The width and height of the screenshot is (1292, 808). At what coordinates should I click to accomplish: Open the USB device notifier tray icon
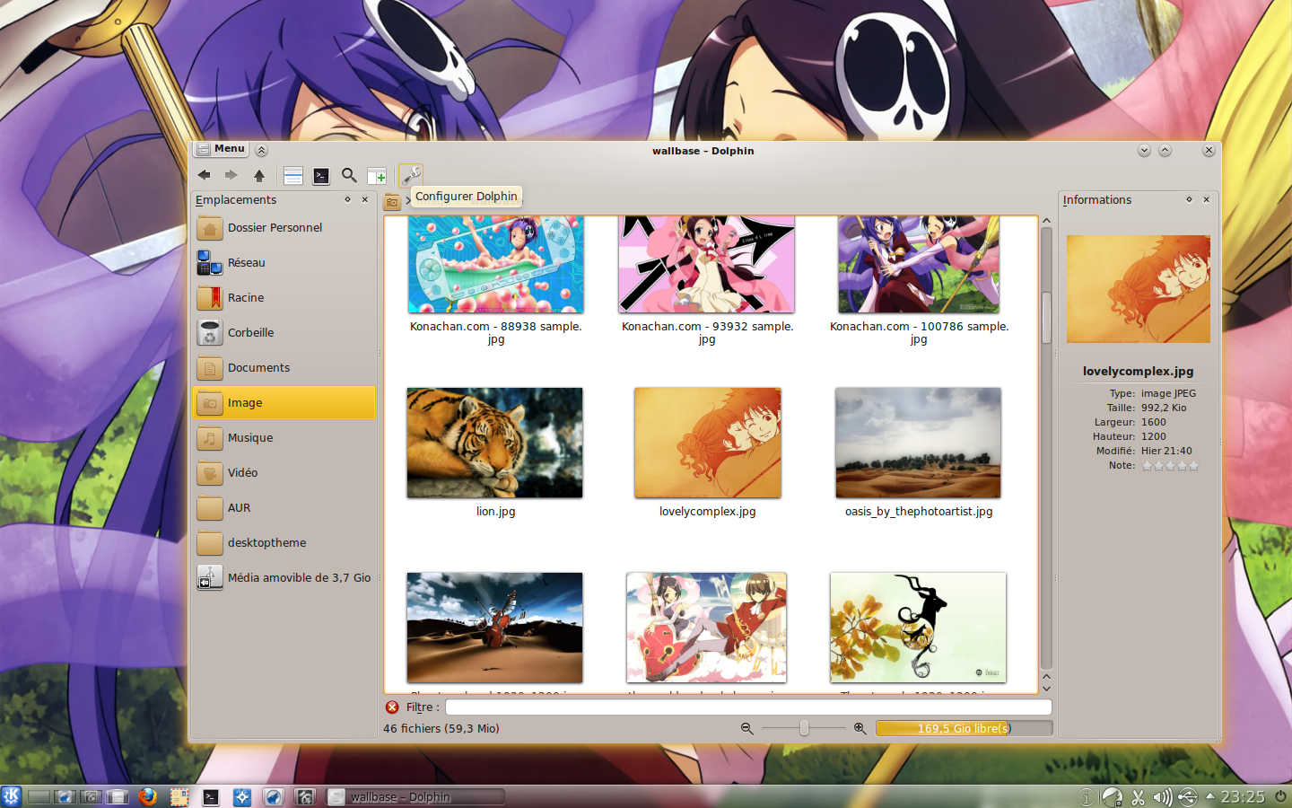click(1187, 797)
